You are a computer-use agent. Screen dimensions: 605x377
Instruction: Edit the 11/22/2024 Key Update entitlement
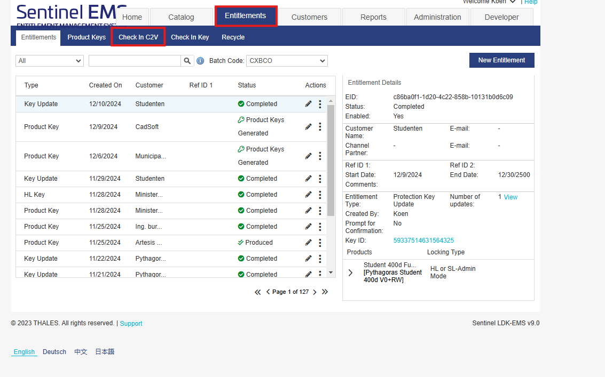click(308, 258)
